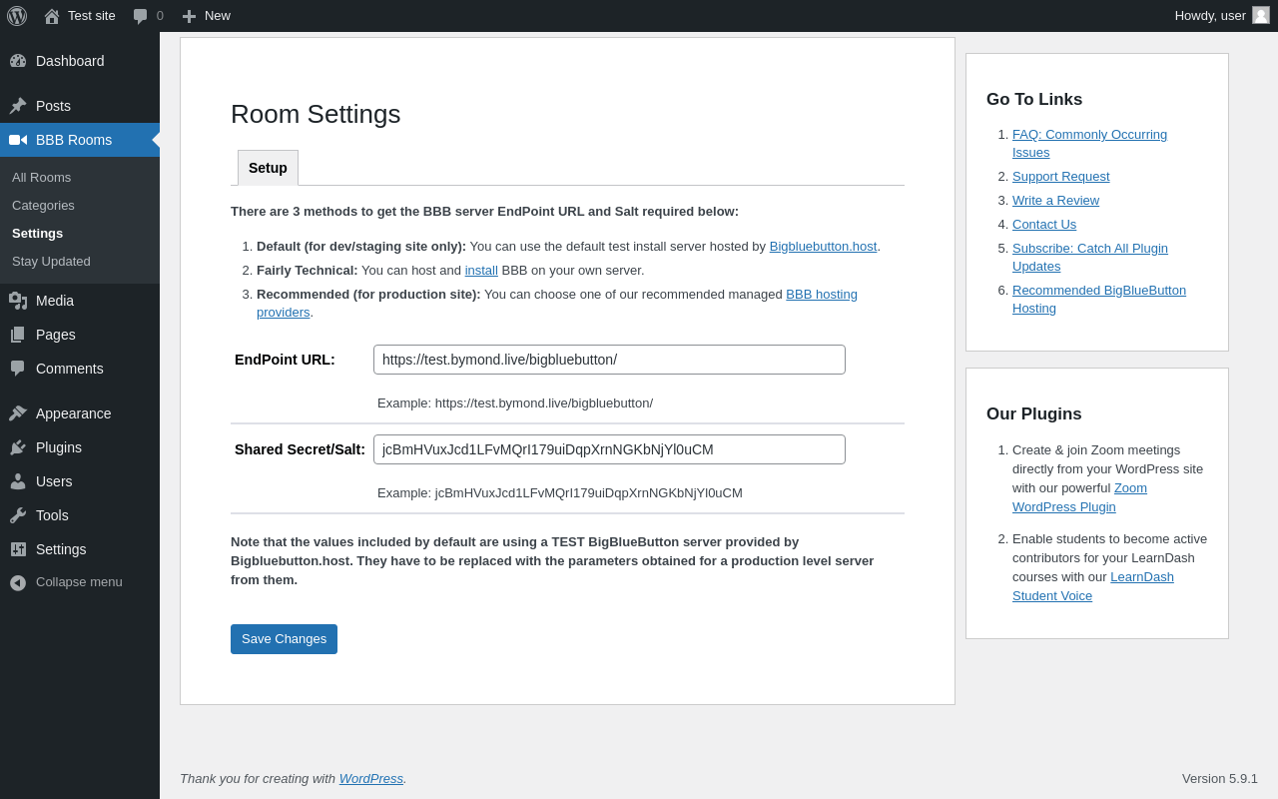Click into the Shared Secret/Salt field
Screen dimensions: 1278x799
tap(609, 449)
